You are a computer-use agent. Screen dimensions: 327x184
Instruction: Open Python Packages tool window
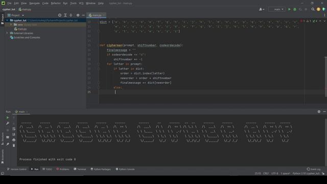click(x=101, y=169)
